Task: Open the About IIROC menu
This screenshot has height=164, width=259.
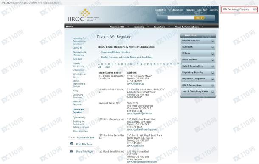Action: tap(117, 27)
